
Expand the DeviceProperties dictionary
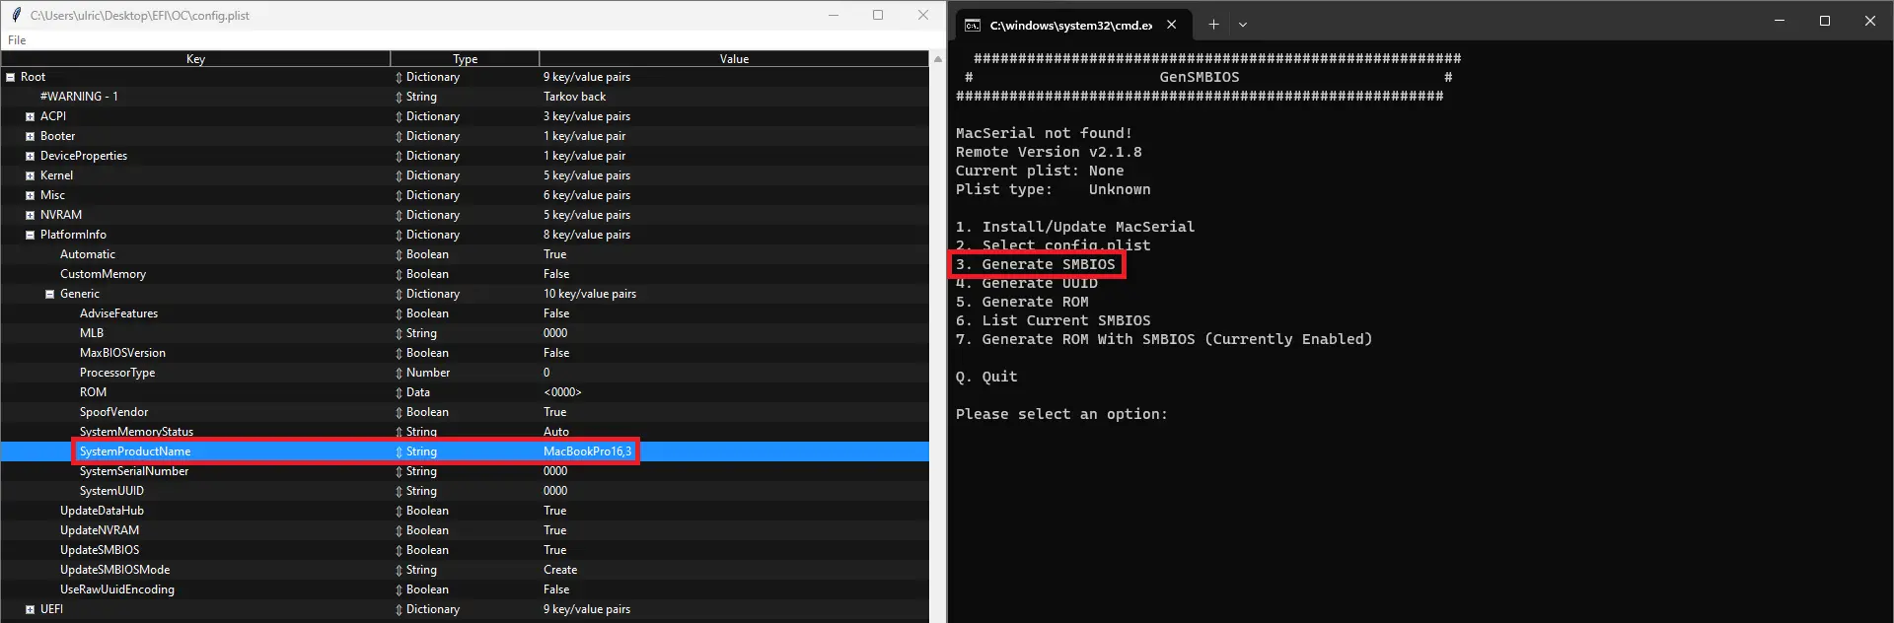[x=30, y=156]
